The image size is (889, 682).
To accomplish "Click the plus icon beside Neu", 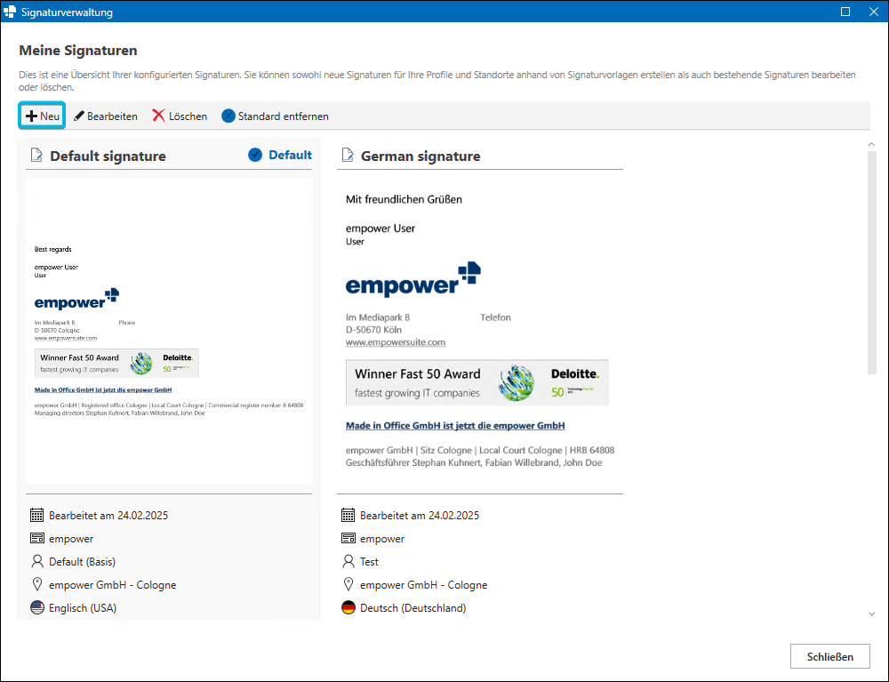I will coord(31,116).
